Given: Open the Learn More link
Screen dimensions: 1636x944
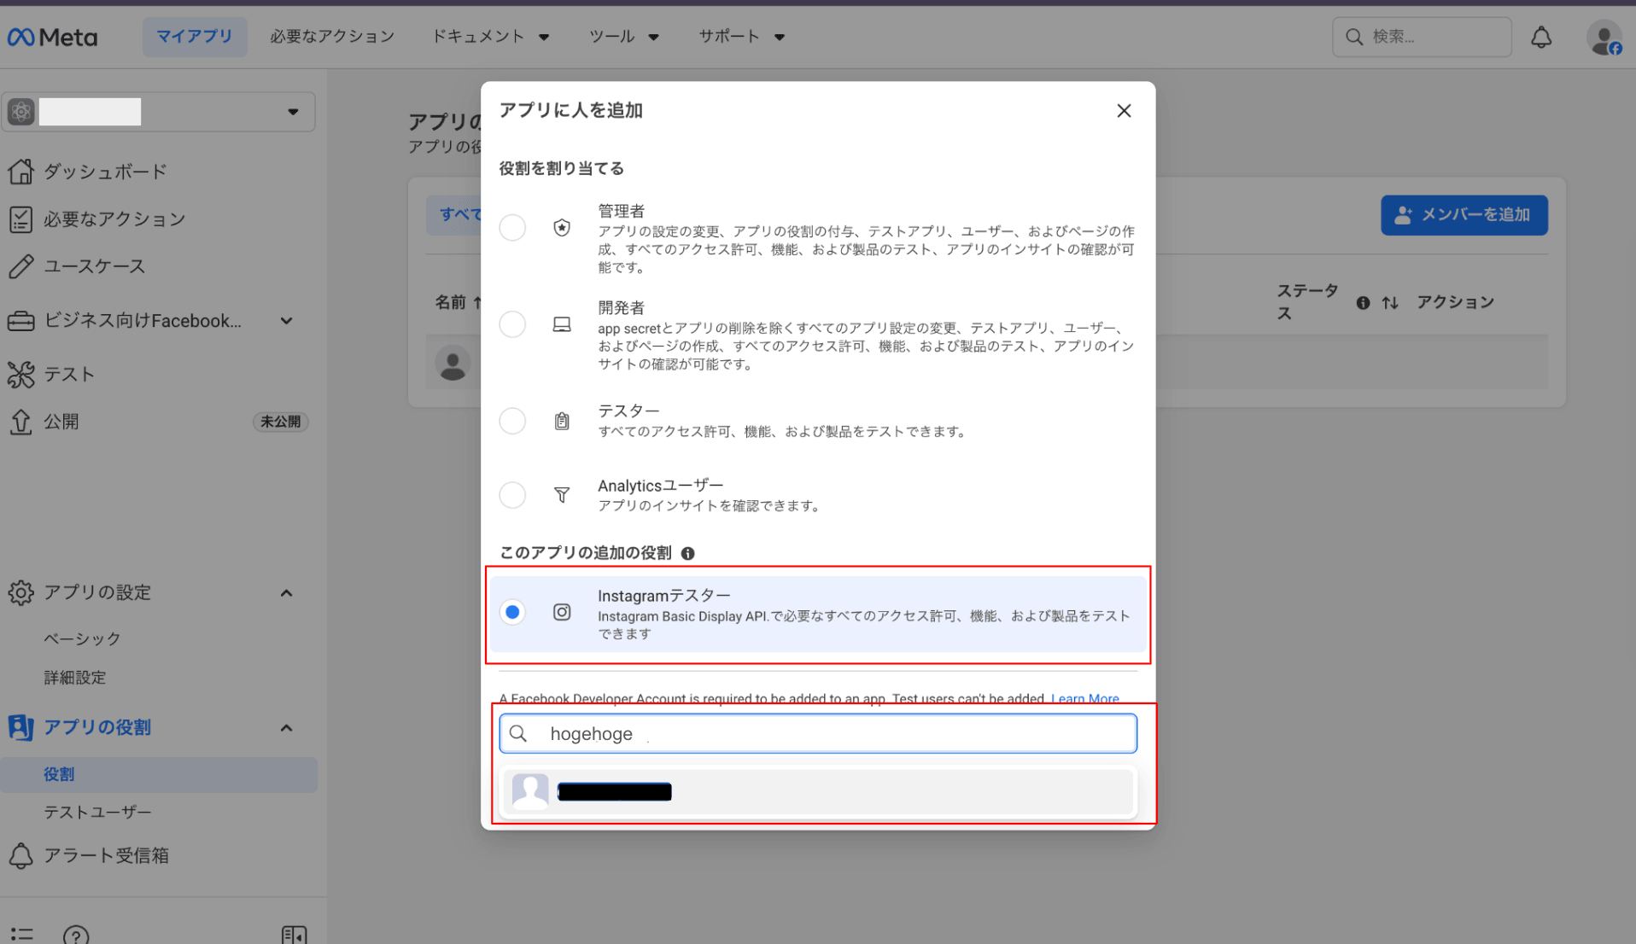Looking at the screenshot, I should (x=1084, y=698).
